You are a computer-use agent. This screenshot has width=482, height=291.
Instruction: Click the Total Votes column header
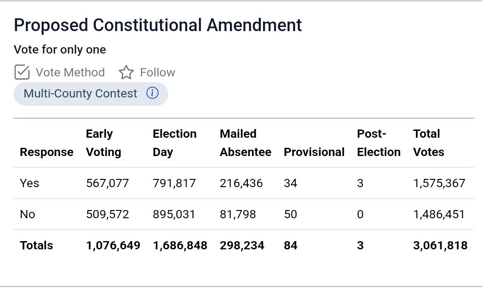(428, 143)
